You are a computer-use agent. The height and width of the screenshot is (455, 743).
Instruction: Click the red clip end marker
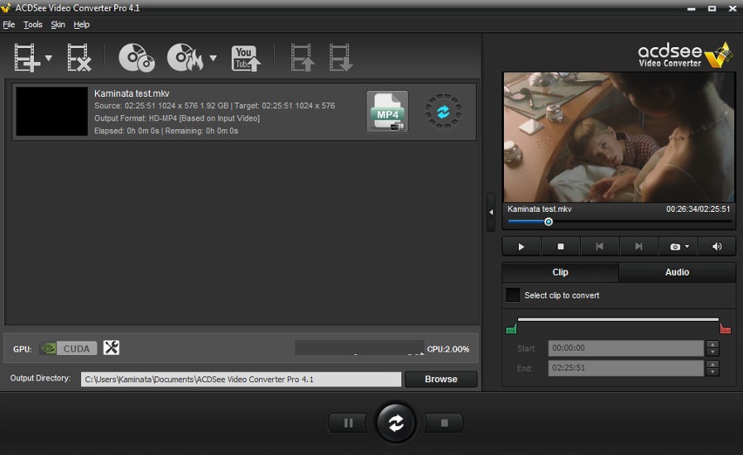coord(725,329)
